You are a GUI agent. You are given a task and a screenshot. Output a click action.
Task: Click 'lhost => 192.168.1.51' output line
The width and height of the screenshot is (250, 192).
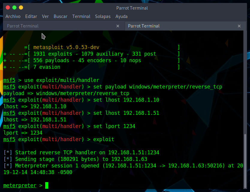coord(35,120)
